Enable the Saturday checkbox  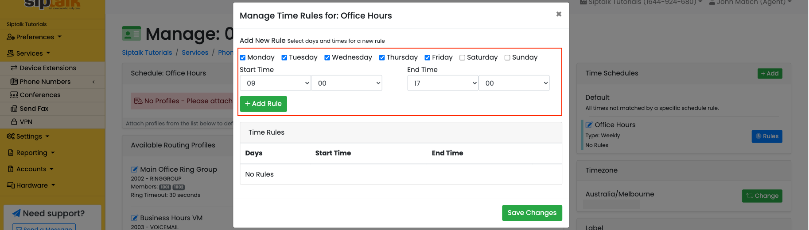(x=462, y=58)
